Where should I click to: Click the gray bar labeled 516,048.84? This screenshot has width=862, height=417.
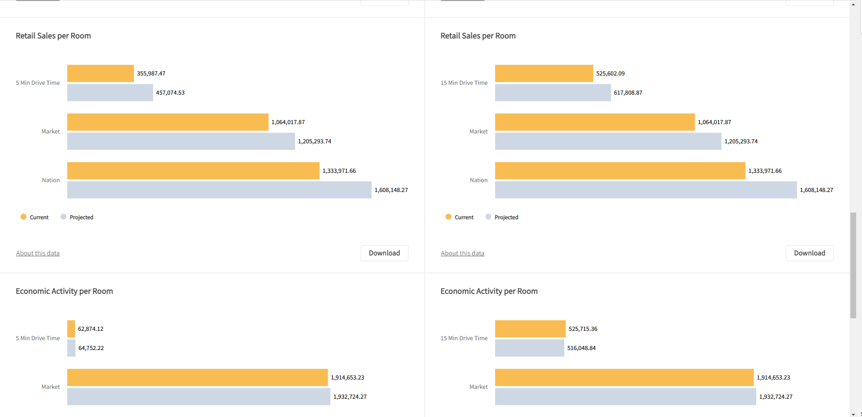pos(529,348)
